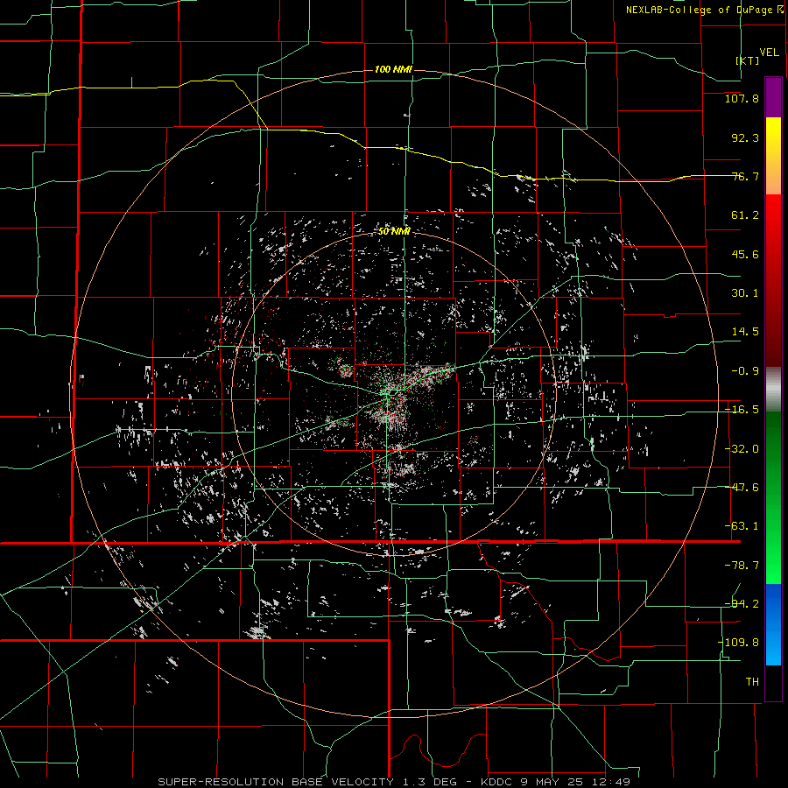Click the TH label on the legend
Viewport: 788px width, 788px height.
(x=752, y=682)
